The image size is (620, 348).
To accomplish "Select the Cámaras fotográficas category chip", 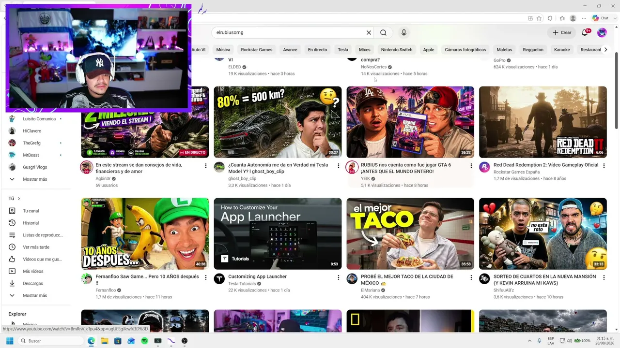I will pyautogui.click(x=465, y=50).
